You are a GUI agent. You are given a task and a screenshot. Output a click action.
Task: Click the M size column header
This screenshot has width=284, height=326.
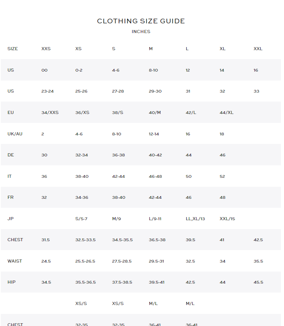151,49
